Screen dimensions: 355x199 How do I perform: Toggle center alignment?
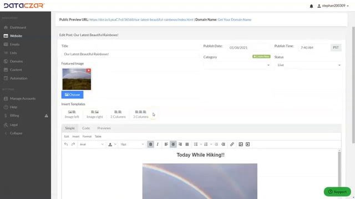[x=173, y=144]
